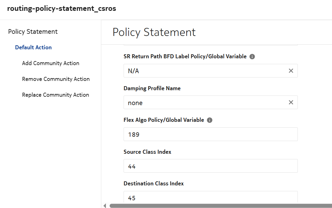Click the Flex Algo field containing 189

[211, 134]
